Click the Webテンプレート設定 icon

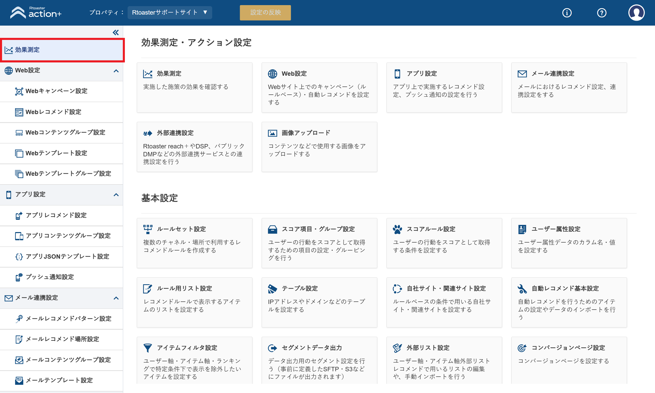click(19, 153)
